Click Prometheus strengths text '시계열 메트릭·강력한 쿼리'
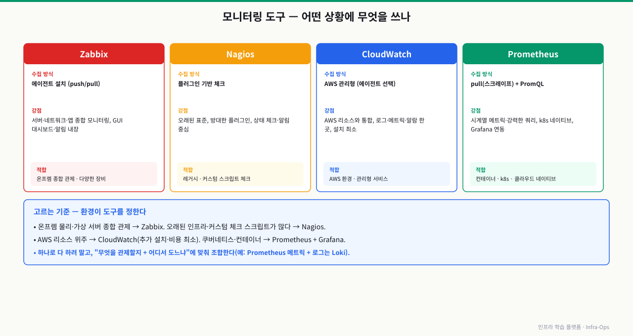633x336 pixels. click(503, 120)
